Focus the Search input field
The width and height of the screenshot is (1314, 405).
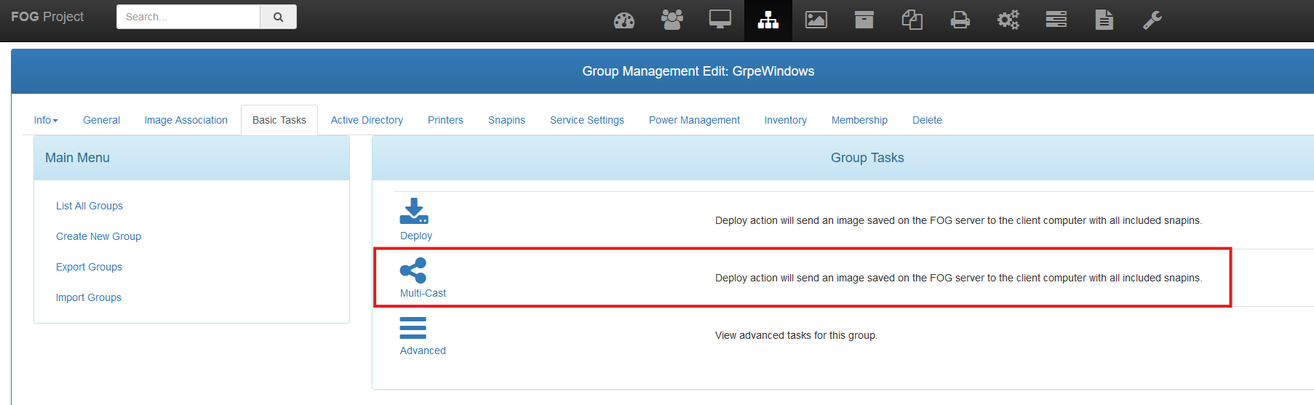tap(188, 17)
